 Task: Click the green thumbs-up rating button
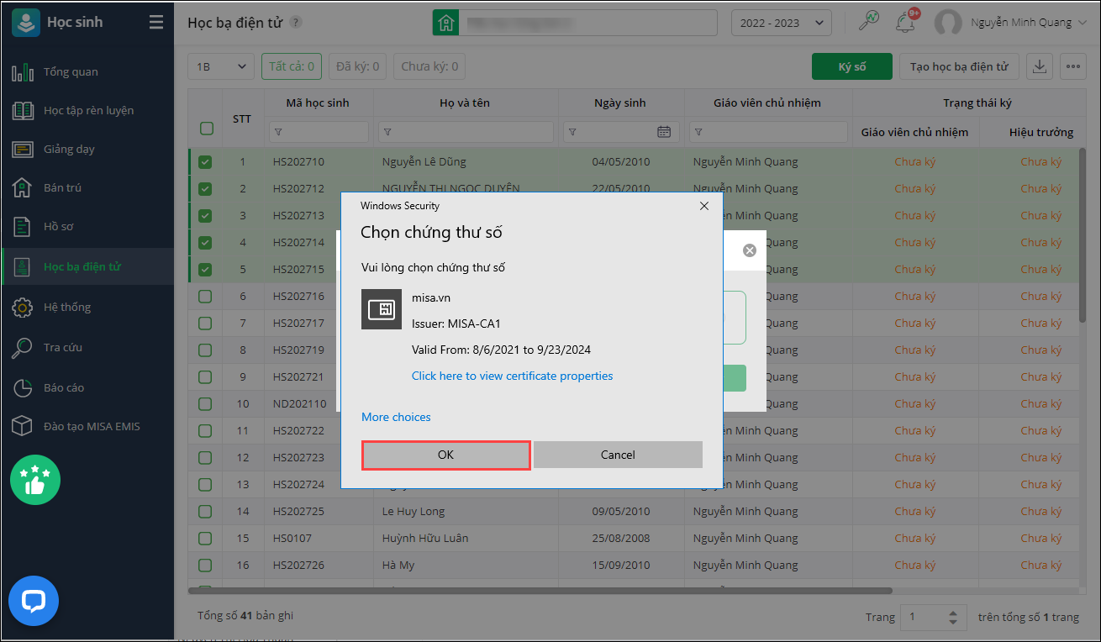[35, 480]
